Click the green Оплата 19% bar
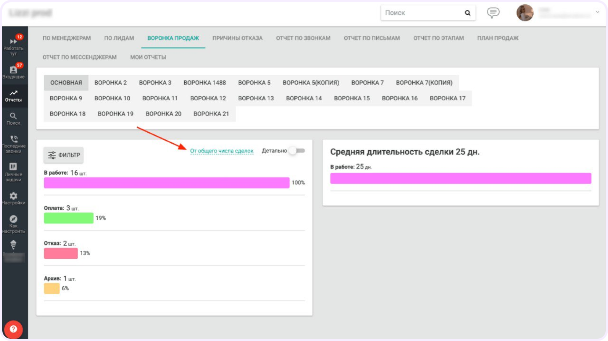This screenshot has width=608, height=341. (69, 218)
